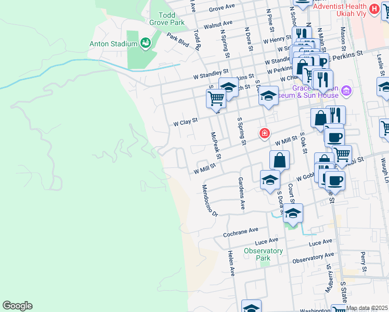Select the restaurant marker near W Henry St
This screenshot has height=312, width=389.
tap(302, 33)
